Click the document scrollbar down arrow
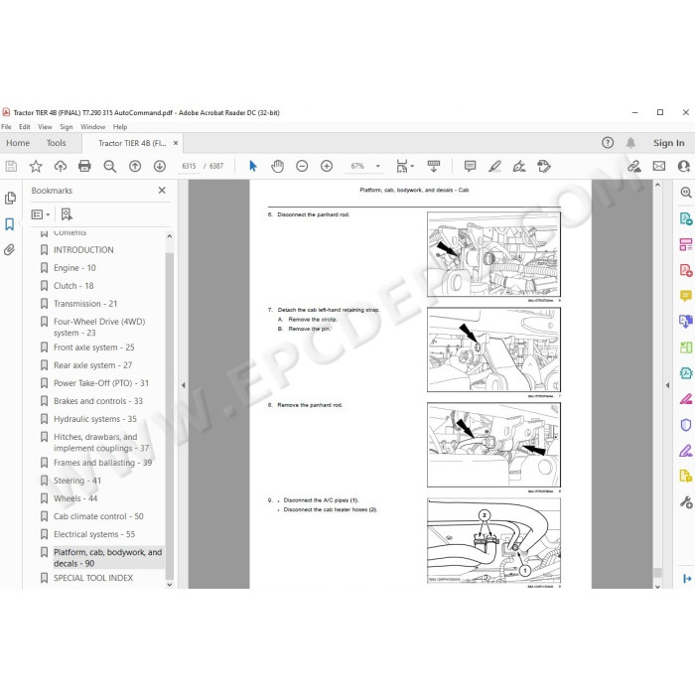 tap(657, 586)
